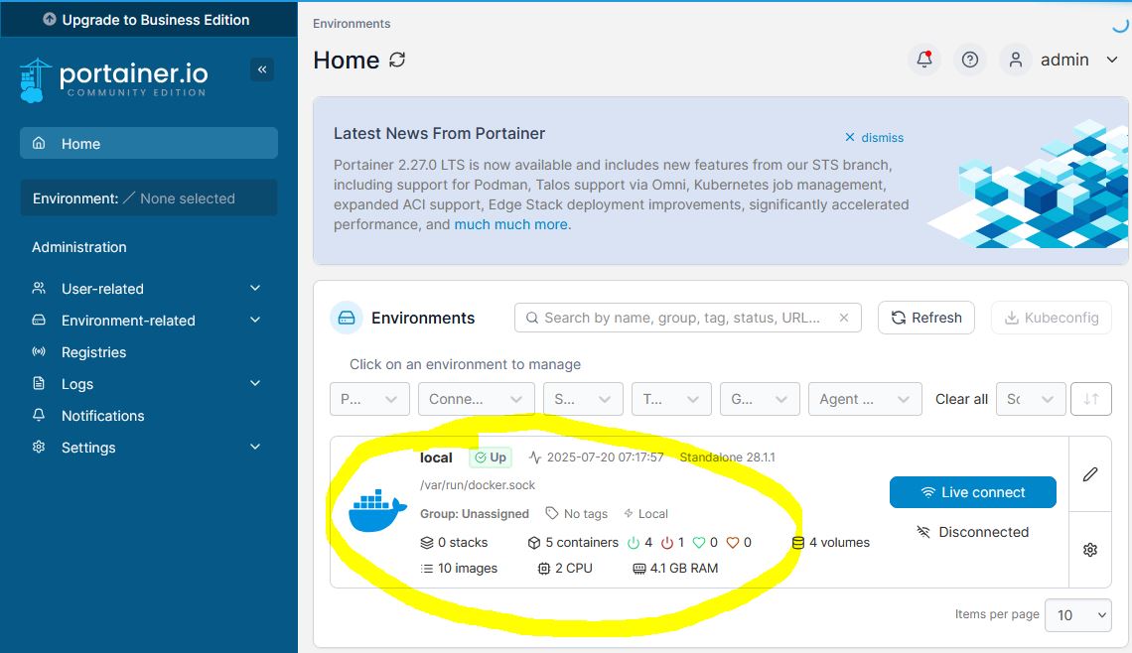Open the help question-mark icon

click(969, 60)
